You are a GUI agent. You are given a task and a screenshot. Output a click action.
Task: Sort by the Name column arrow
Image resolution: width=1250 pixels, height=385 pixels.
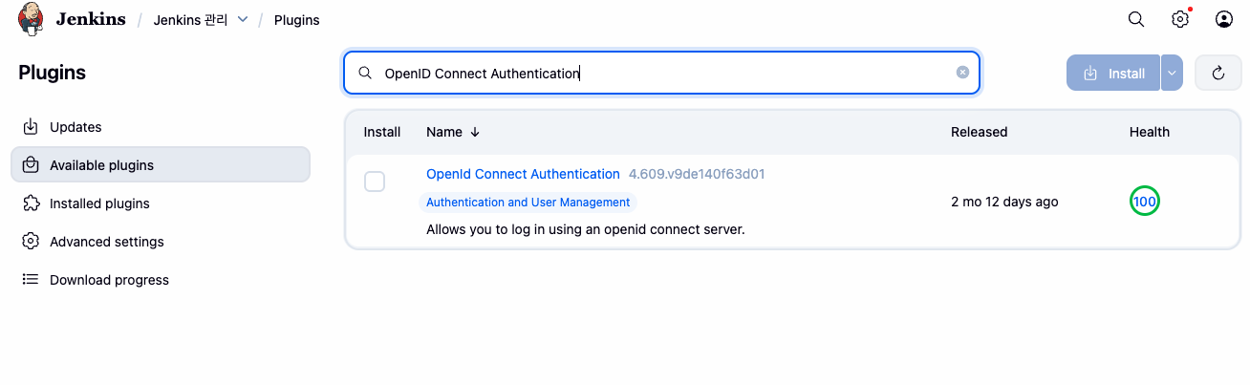click(x=475, y=132)
